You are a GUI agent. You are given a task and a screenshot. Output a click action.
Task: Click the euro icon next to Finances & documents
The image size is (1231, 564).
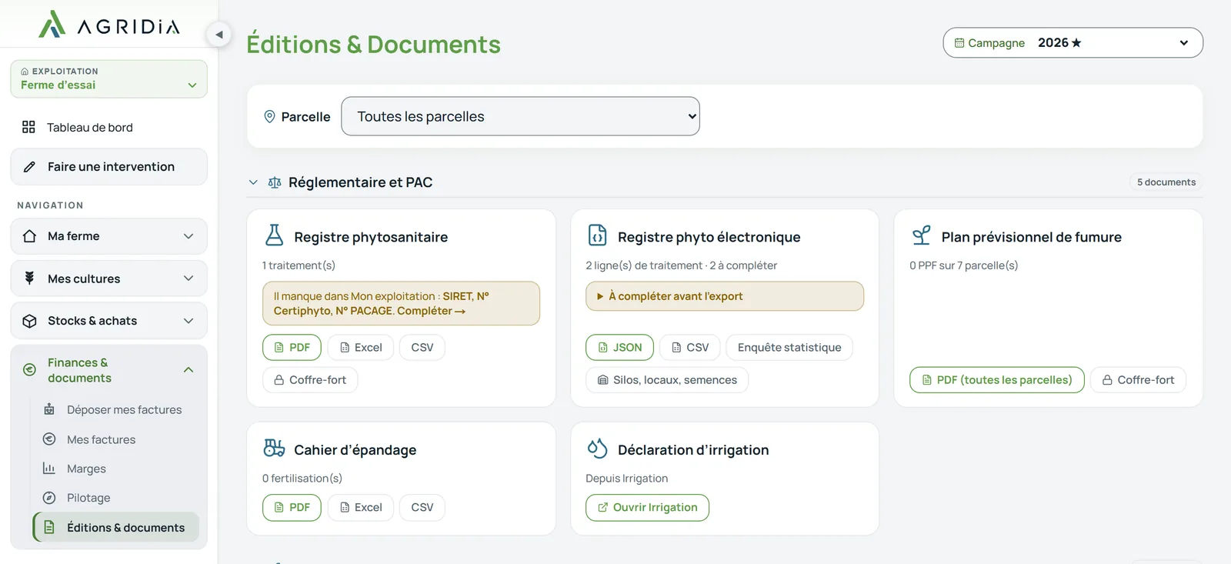[x=29, y=370]
